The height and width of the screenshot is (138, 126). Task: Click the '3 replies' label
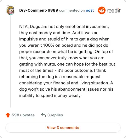(x=55, y=115)
